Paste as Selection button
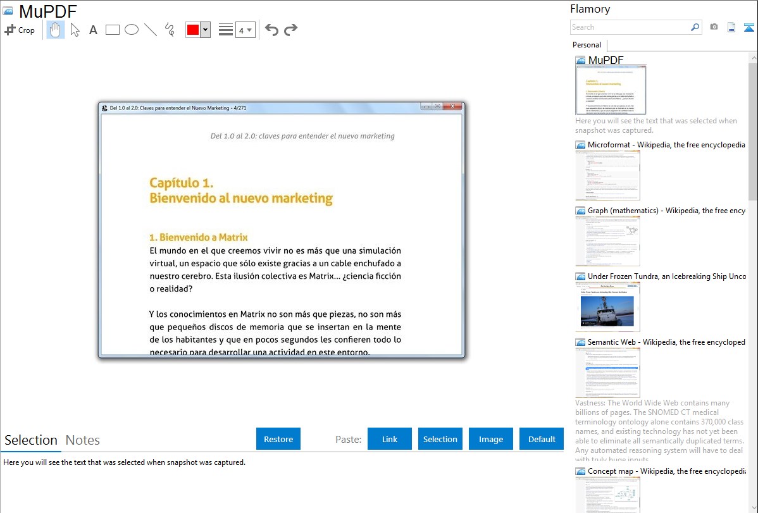The width and height of the screenshot is (758, 513). coord(440,439)
